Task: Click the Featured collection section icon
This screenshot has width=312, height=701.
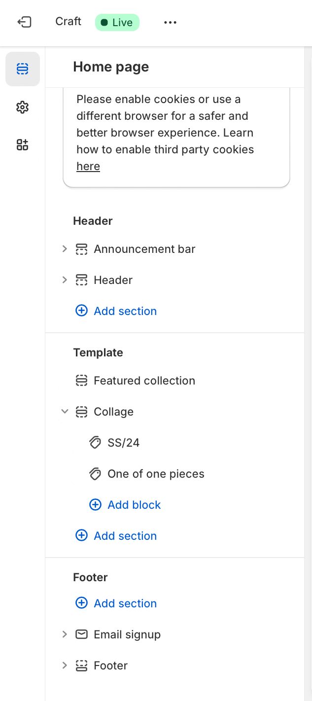Action: (x=81, y=381)
